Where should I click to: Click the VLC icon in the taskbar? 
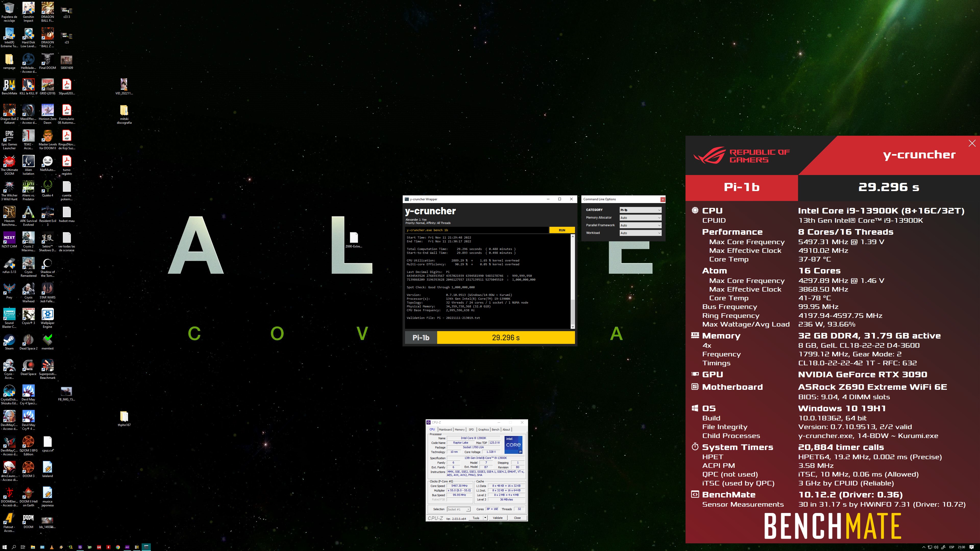pyautogui.click(x=52, y=547)
